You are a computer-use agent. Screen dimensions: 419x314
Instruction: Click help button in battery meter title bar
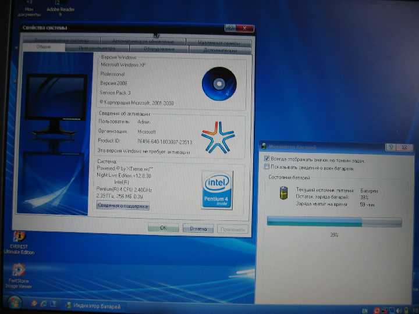coord(390,147)
